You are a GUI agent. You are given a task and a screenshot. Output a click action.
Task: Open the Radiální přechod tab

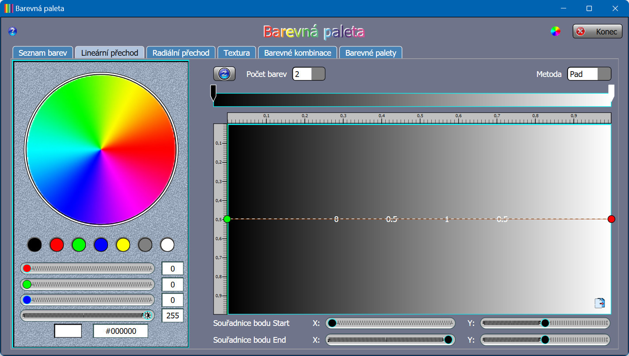pos(181,53)
